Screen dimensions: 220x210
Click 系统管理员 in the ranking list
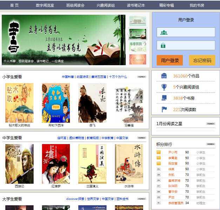(x=176, y=203)
